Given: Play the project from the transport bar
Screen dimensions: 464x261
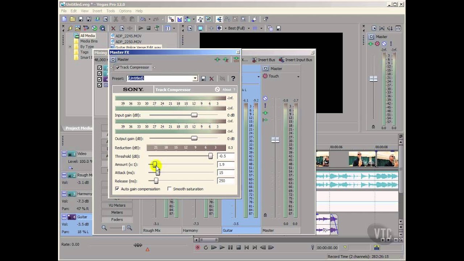Looking at the screenshot, I should pos(222,247).
